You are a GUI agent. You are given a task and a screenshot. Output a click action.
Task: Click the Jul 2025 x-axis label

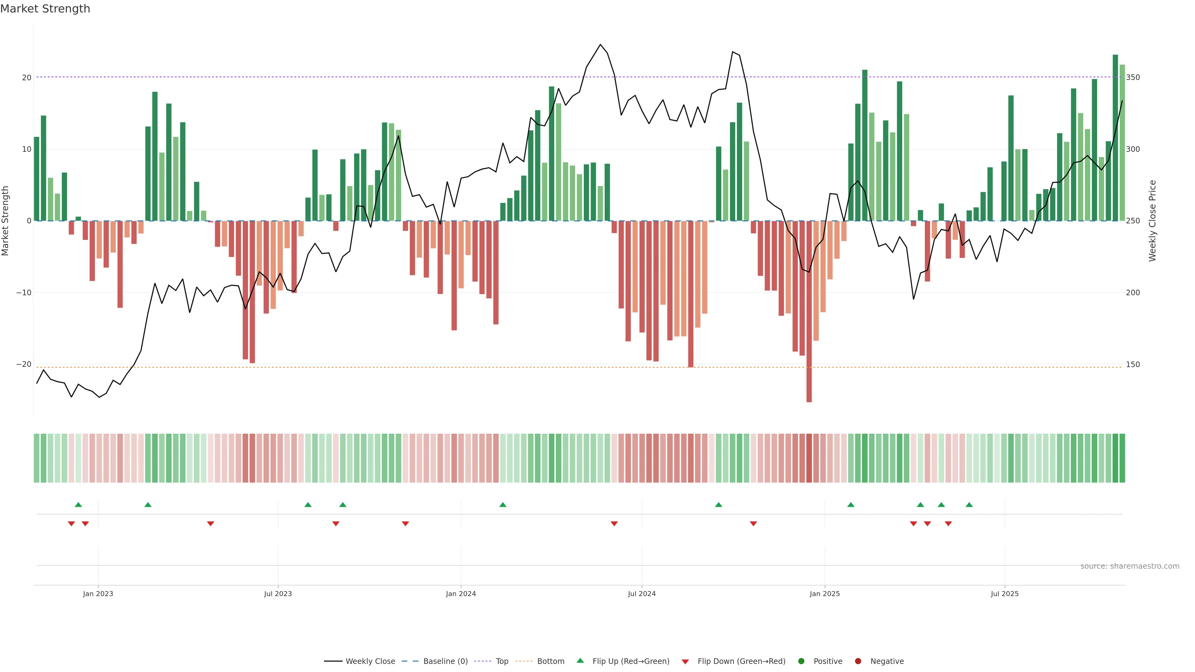[1004, 594]
